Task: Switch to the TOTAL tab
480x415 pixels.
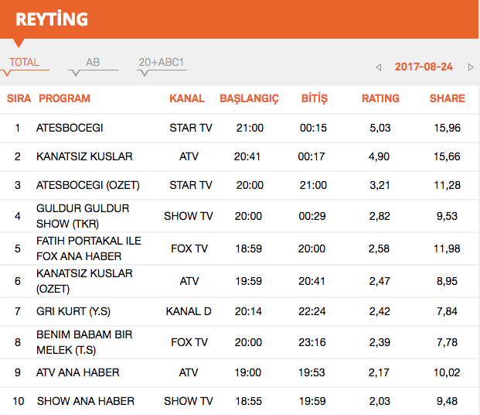Action: click(24, 63)
